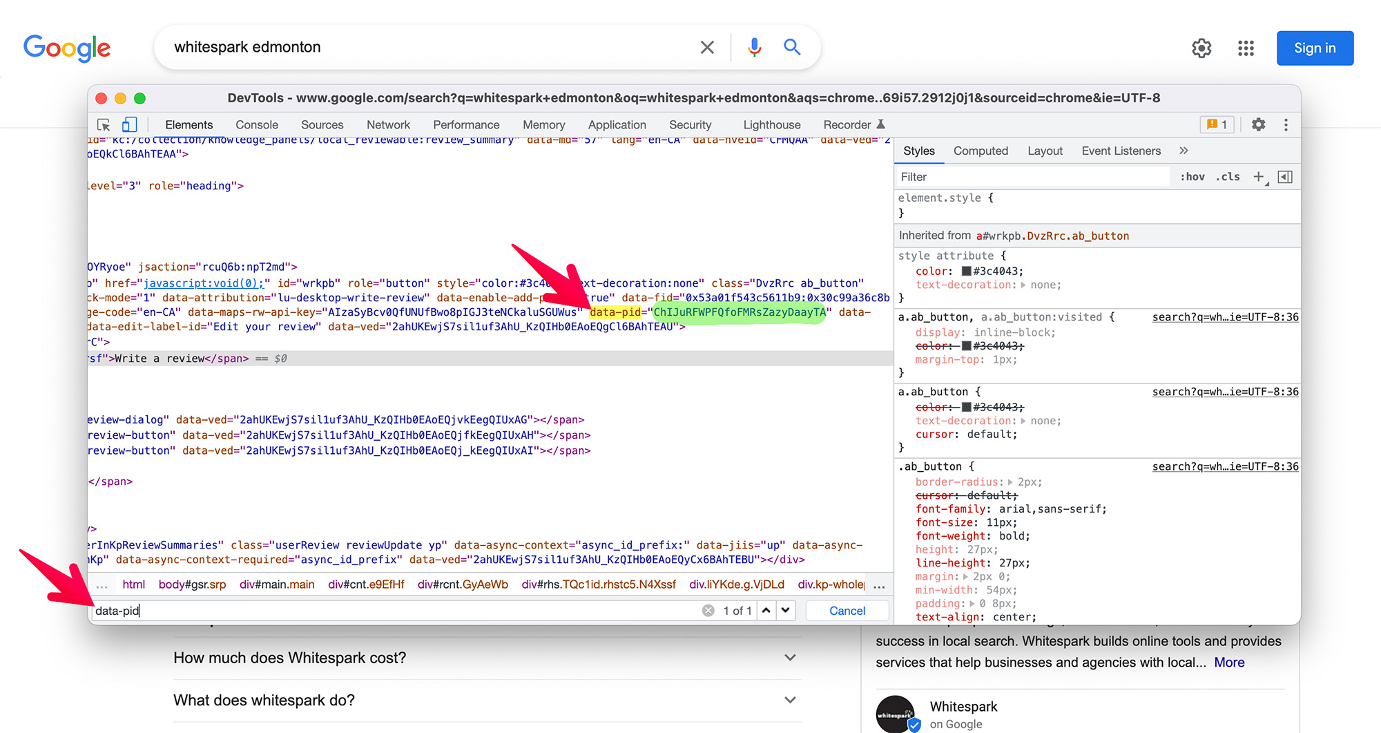
Task: Expand 'How much does Whitespark cost?'
Action: pos(790,658)
